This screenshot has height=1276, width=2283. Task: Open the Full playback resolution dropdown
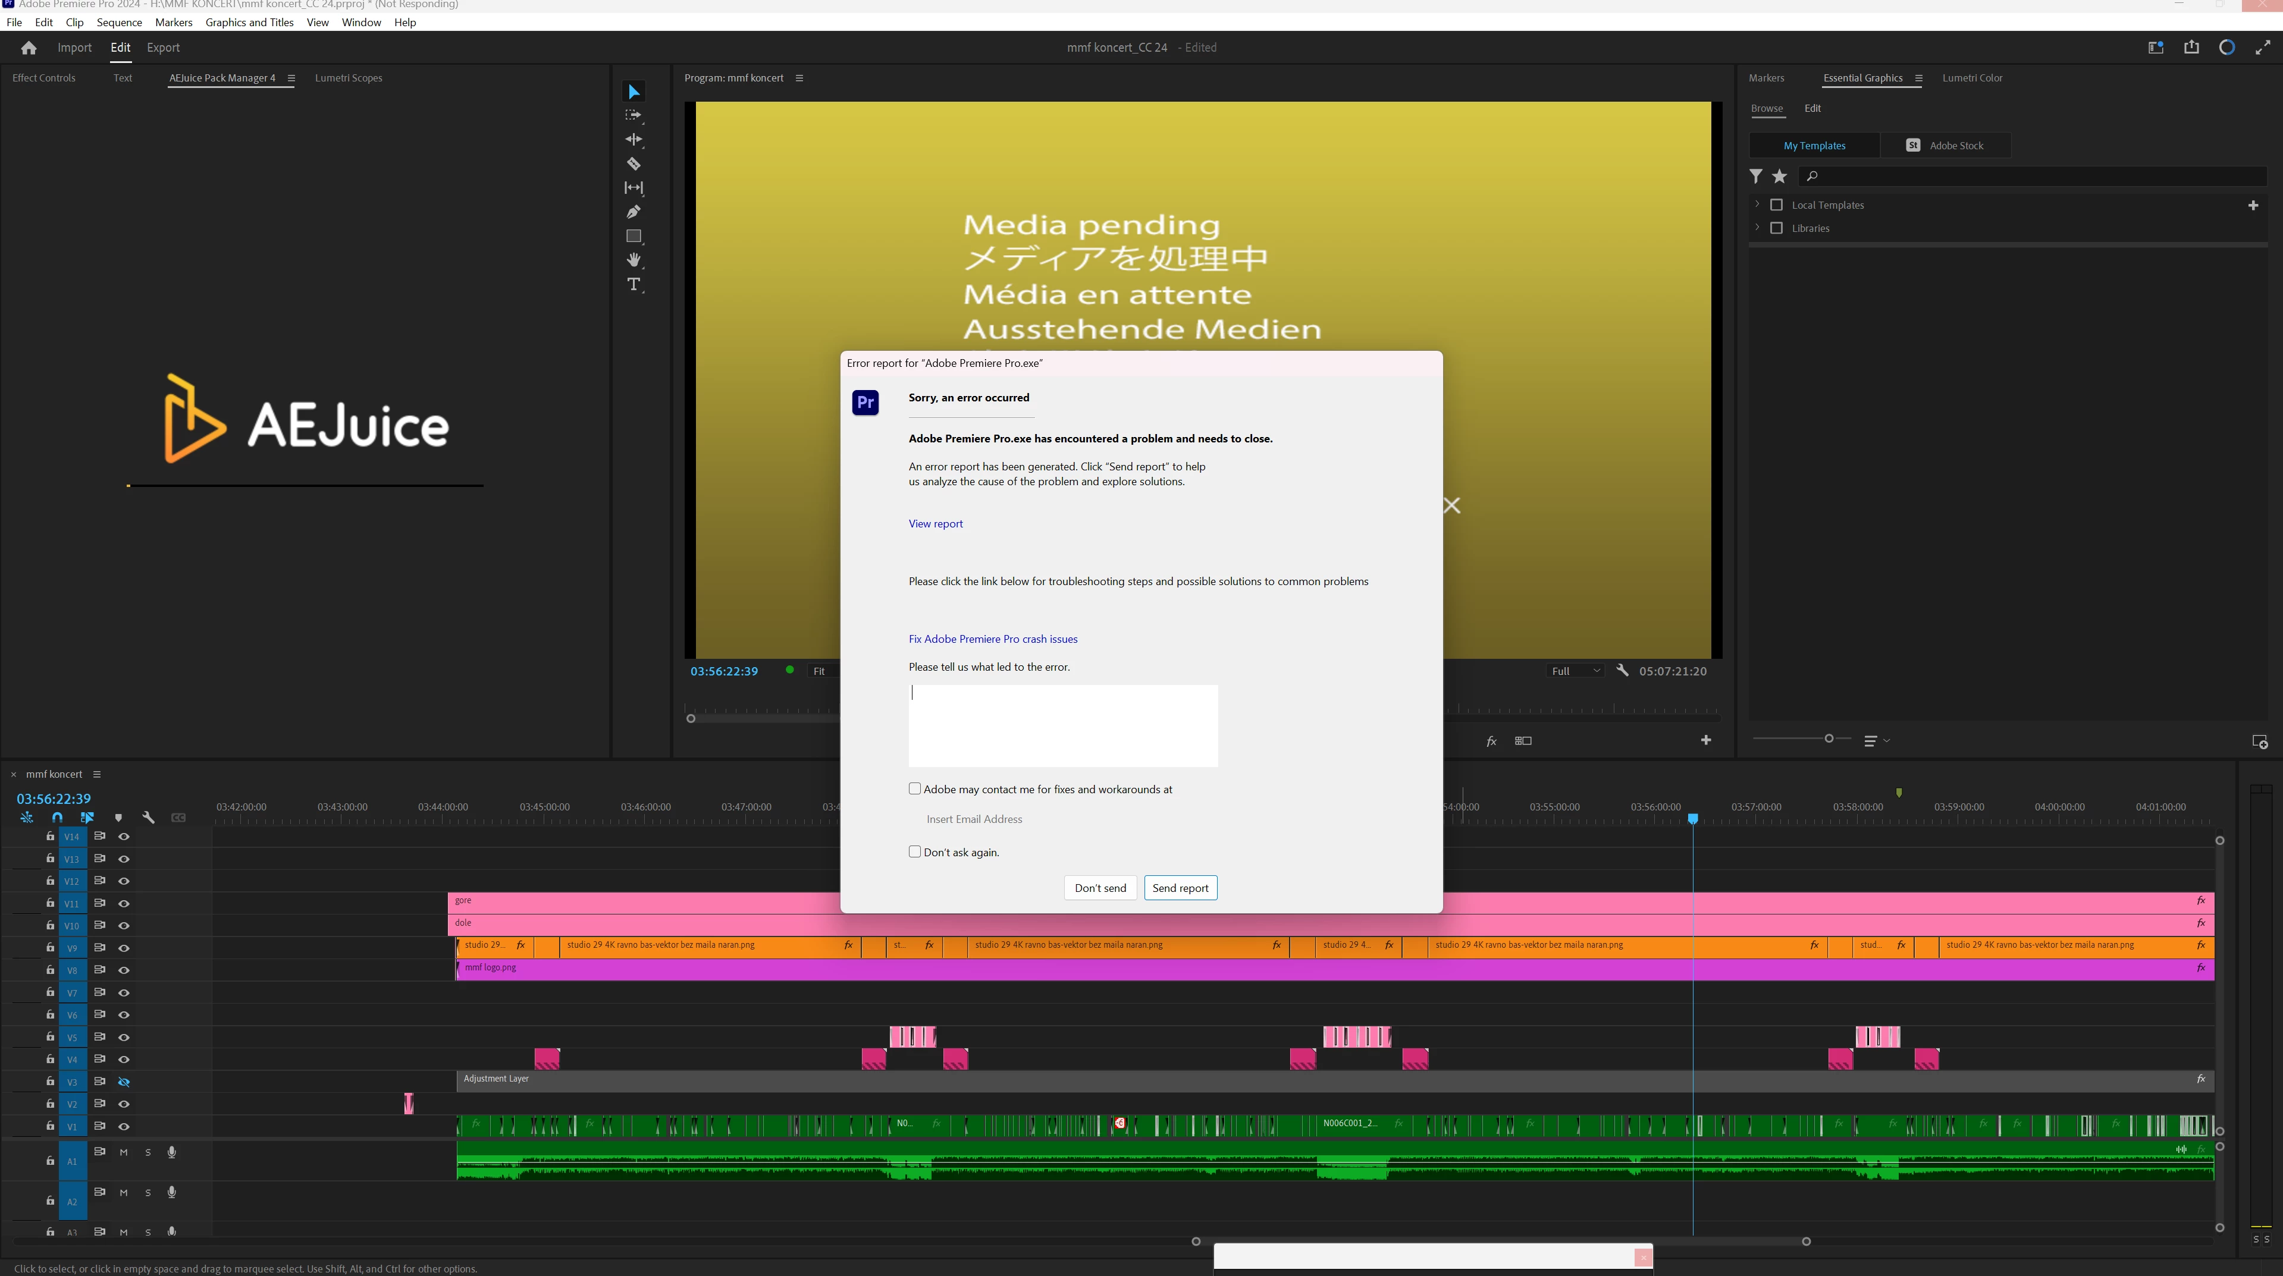click(x=1575, y=671)
